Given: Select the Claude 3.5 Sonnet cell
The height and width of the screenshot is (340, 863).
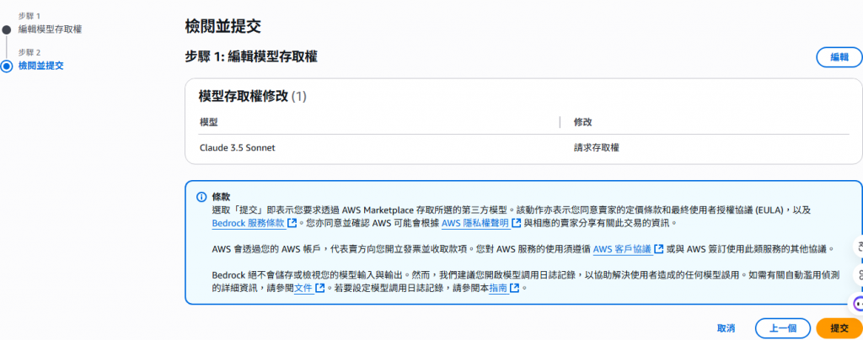Looking at the screenshot, I should [237, 148].
